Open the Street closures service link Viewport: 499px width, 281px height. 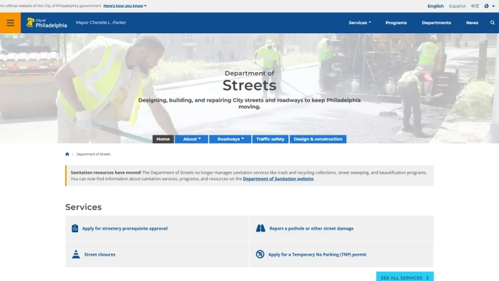(99, 254)
